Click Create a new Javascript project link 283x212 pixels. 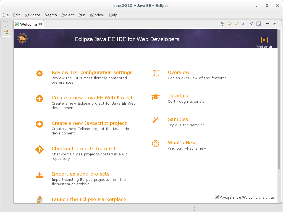click(x=89, y=123)
